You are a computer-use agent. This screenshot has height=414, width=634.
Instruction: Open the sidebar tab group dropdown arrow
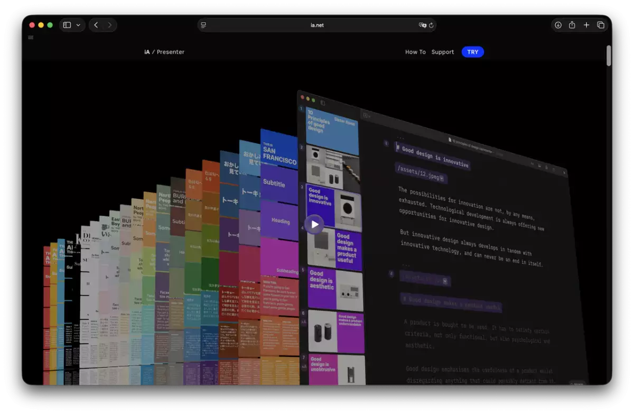79,25
